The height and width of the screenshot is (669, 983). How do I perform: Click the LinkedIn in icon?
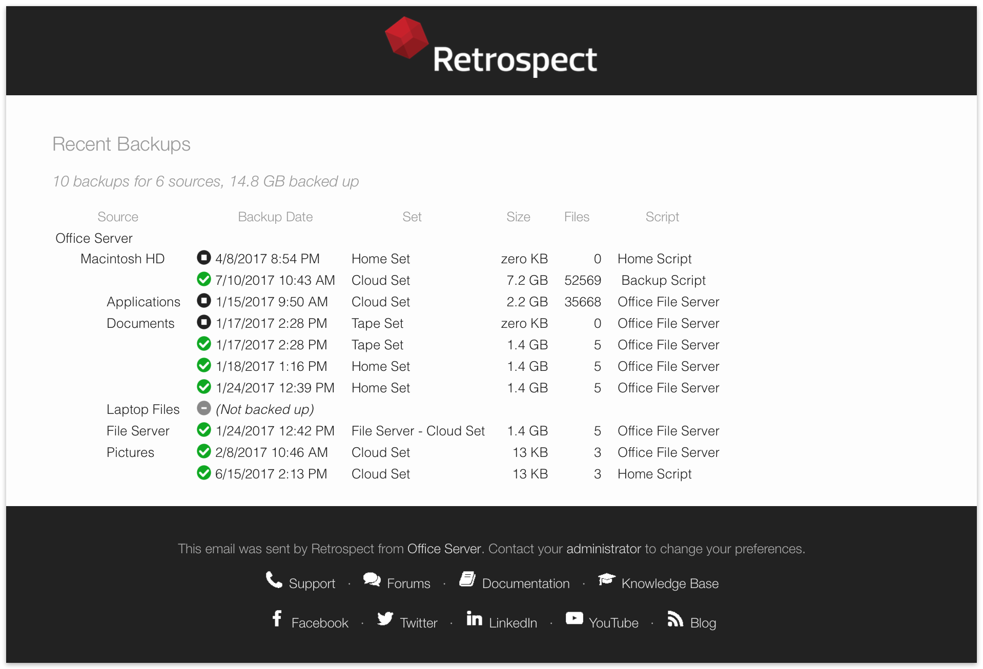(475, 618)
